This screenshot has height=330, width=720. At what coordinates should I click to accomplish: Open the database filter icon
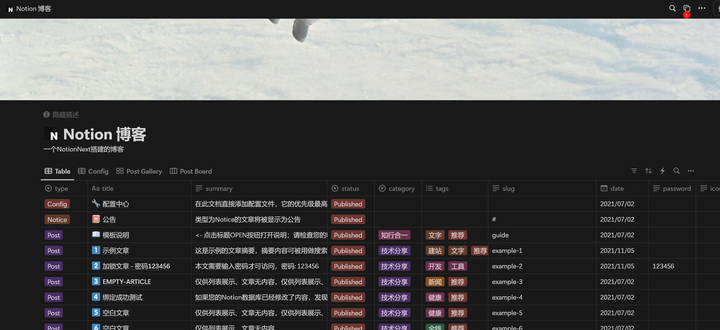click(634, 171)
